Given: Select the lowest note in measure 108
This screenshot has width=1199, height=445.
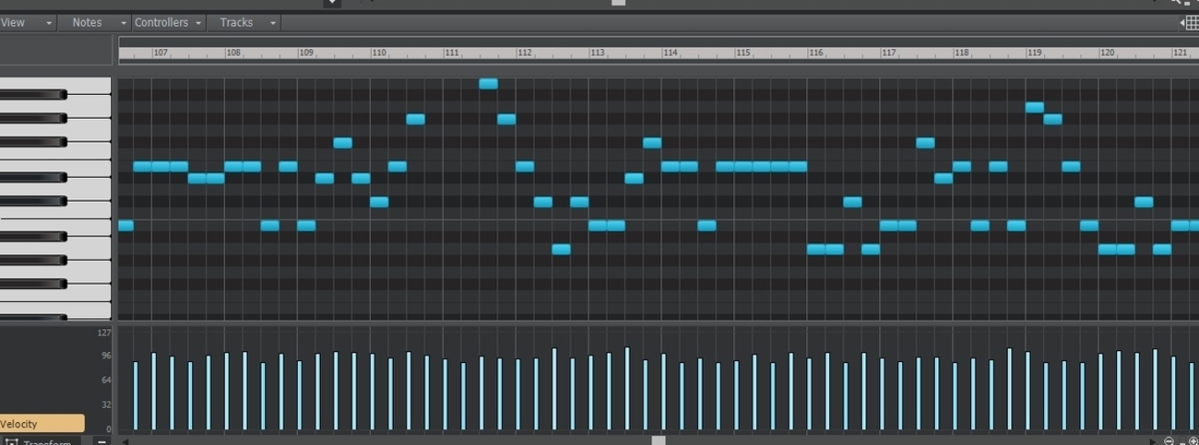Looking at the screenshot, I should [x=269, y=226].
